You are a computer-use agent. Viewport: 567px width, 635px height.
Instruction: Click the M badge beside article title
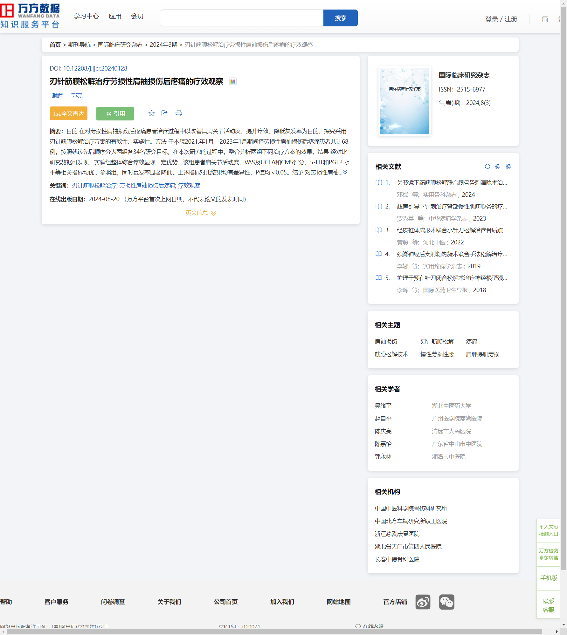pos(233,82)
